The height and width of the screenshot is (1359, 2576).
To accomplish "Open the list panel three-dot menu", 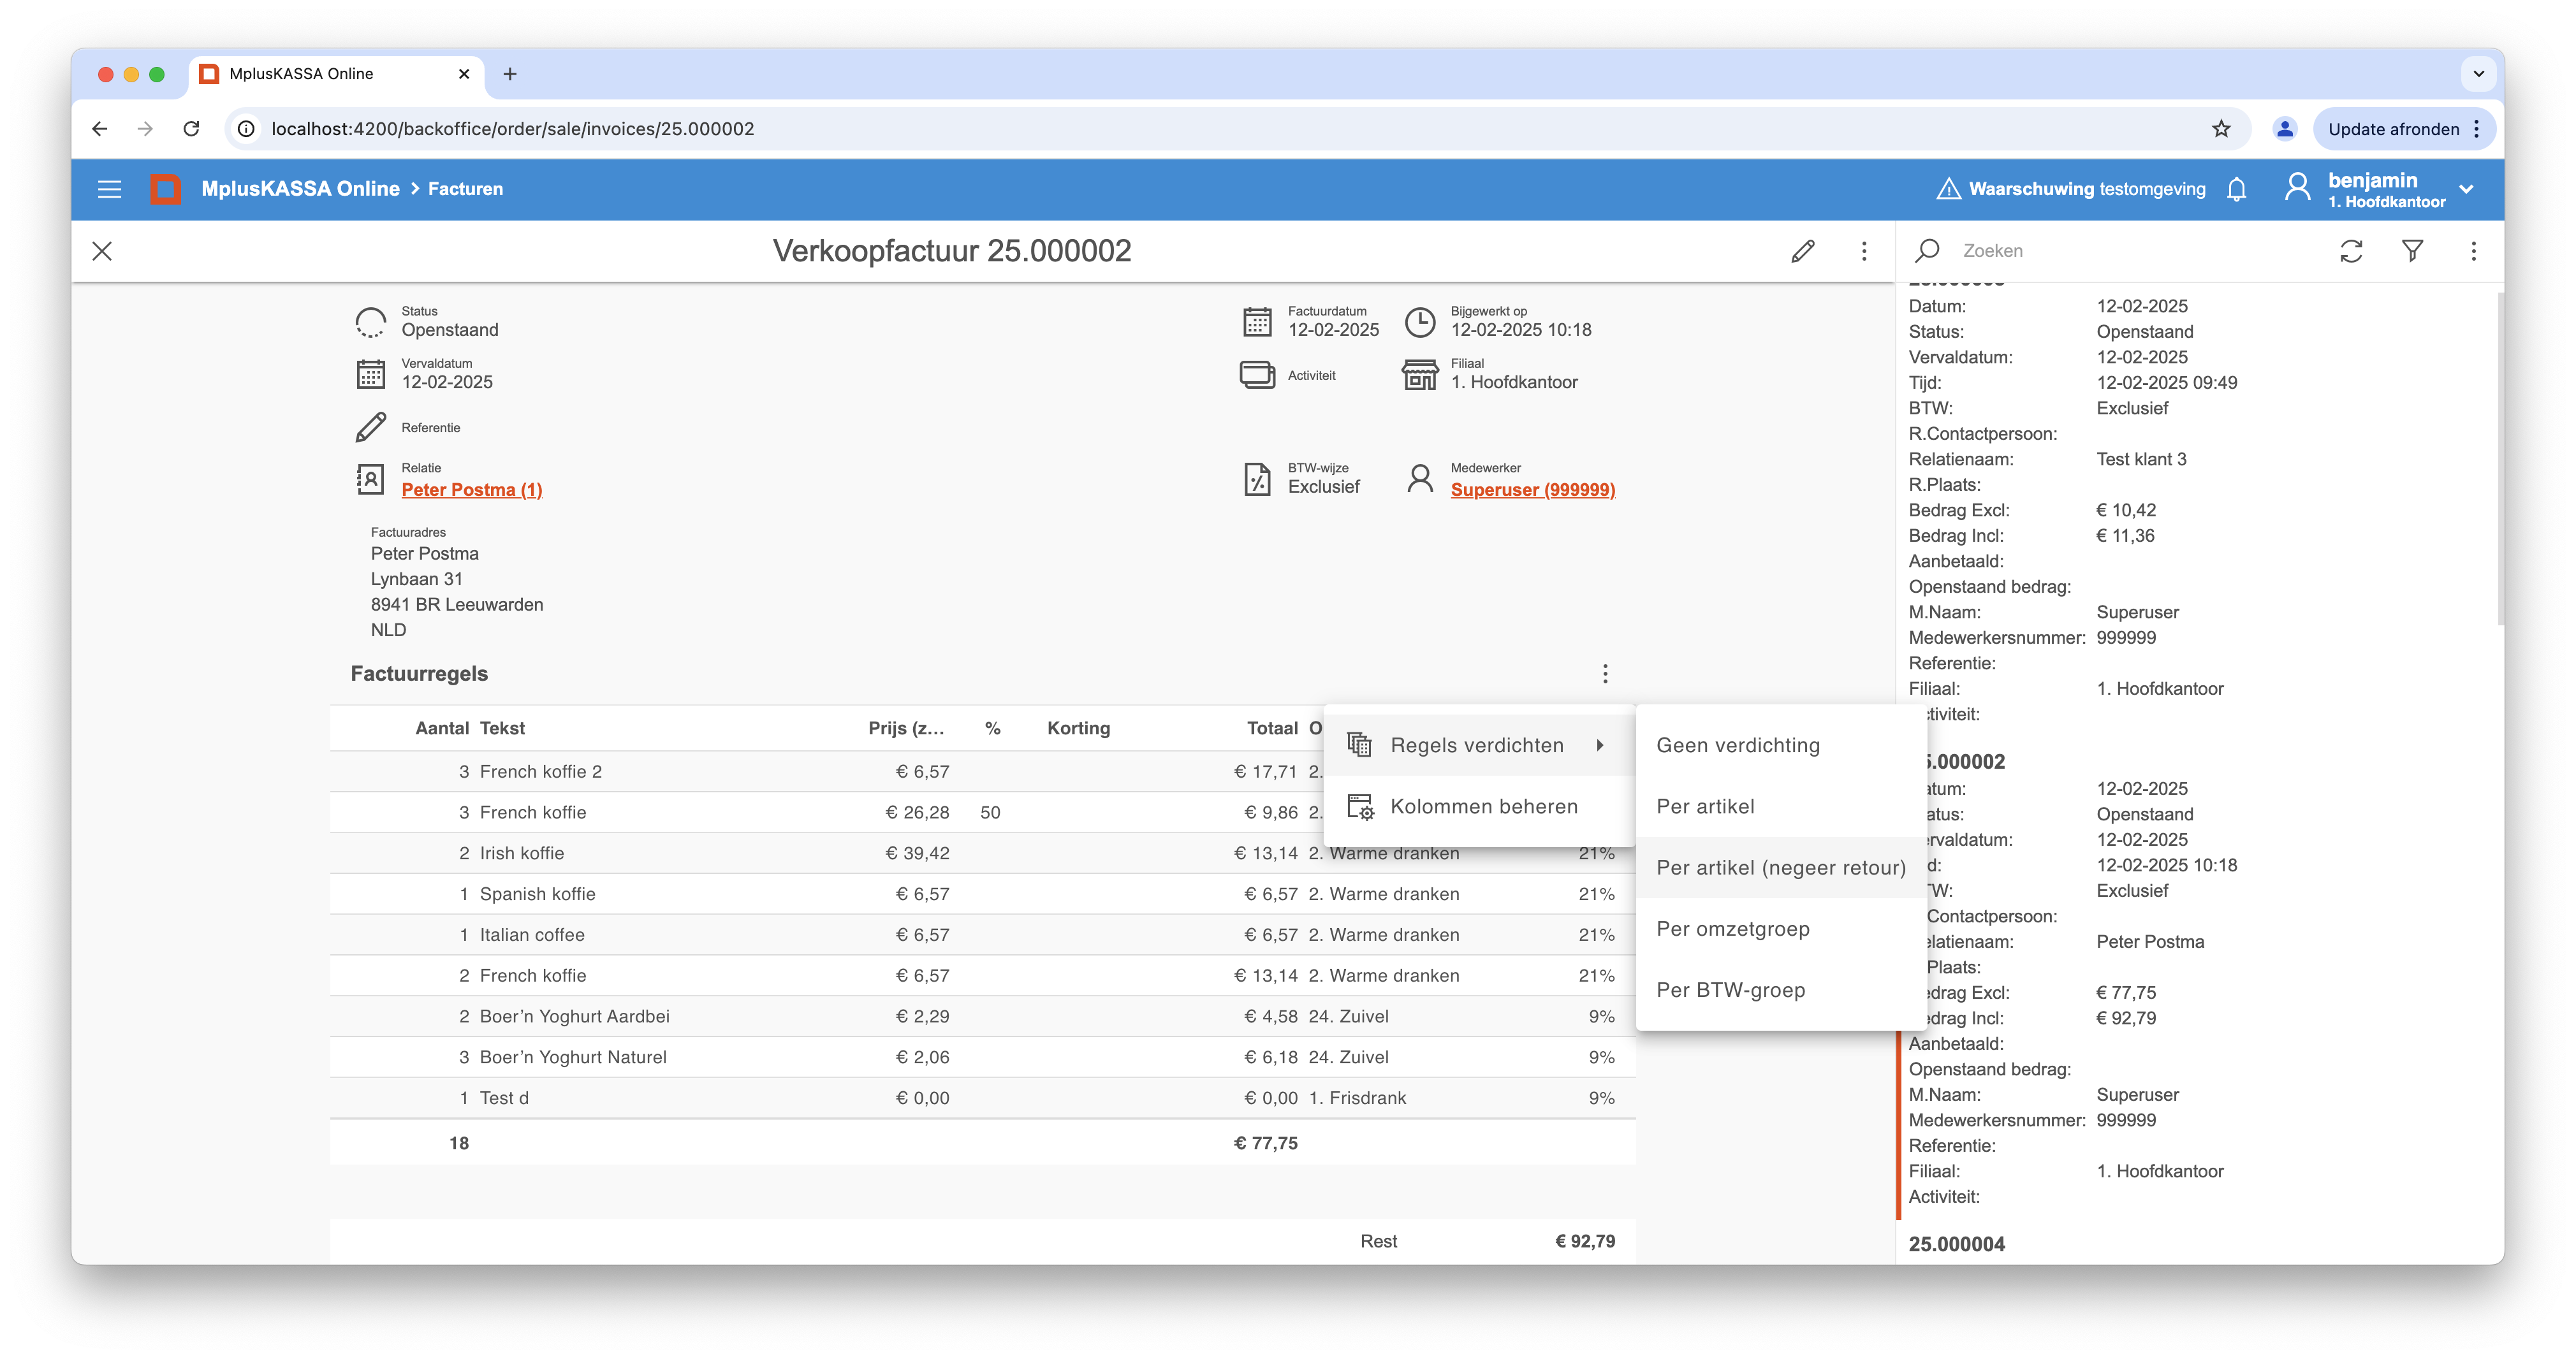I will click(2474, 251).
